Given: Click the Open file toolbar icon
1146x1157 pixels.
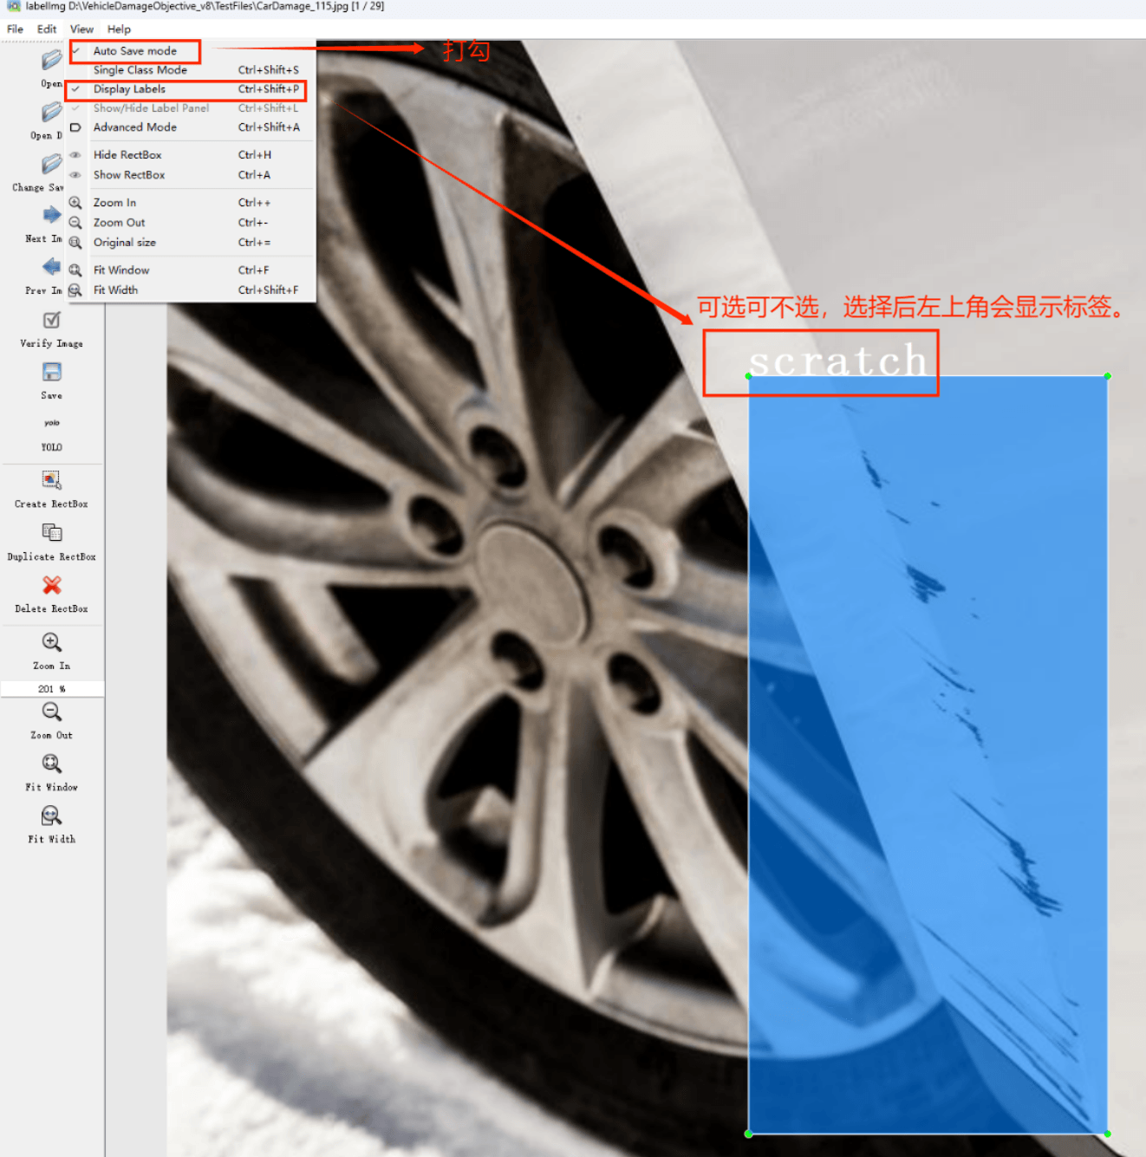Looking at the screenshot, I should click(x=51, y=60).
